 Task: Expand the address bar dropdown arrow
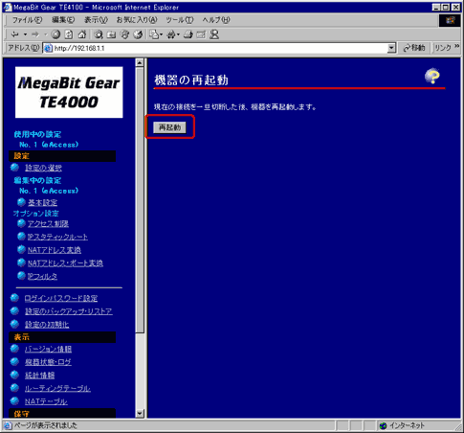point(391,48)
